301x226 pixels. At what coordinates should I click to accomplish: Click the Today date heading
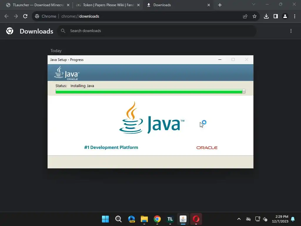coord(56,51)
